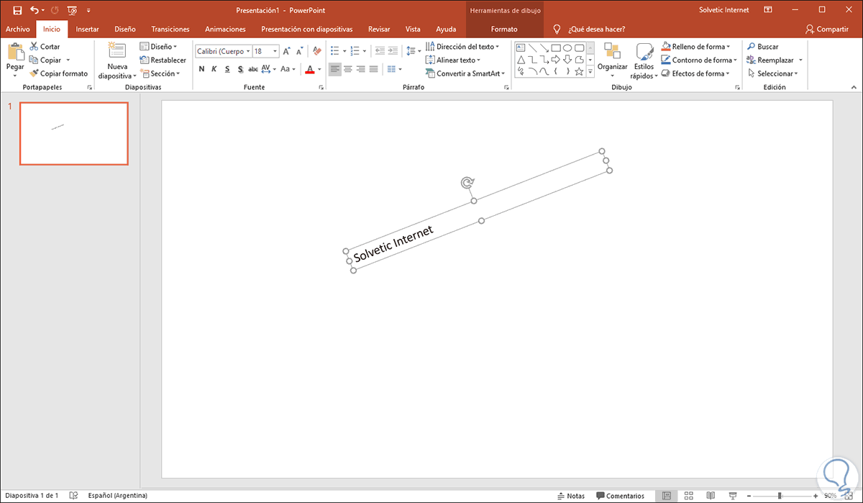Center the text alignment
The width and height of the screenshot is (863, 503).
[348, 69]
